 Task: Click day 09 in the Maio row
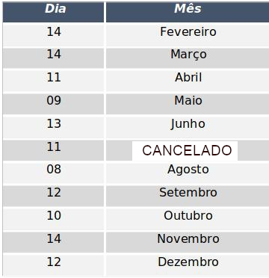point(54,101)
